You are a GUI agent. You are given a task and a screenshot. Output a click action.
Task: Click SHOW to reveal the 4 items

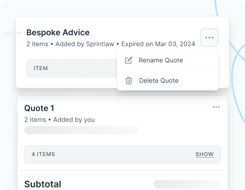coord(205,154)
